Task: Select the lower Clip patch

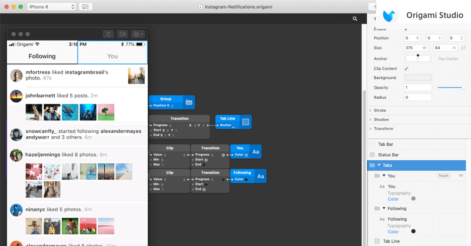Action: coord(170,181)
